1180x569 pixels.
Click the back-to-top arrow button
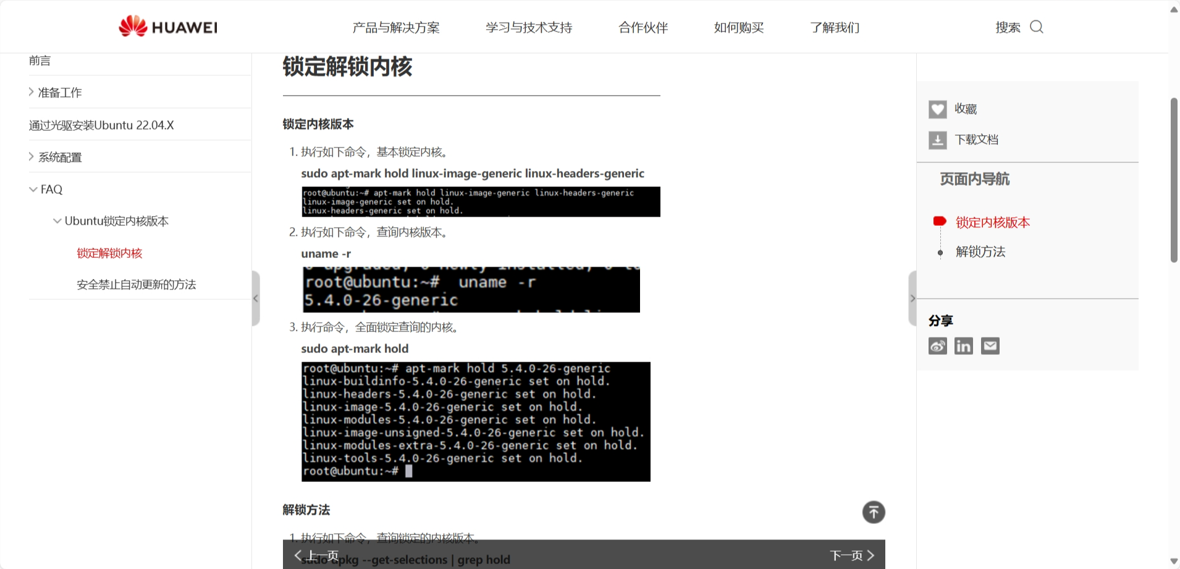click(874, 512)
